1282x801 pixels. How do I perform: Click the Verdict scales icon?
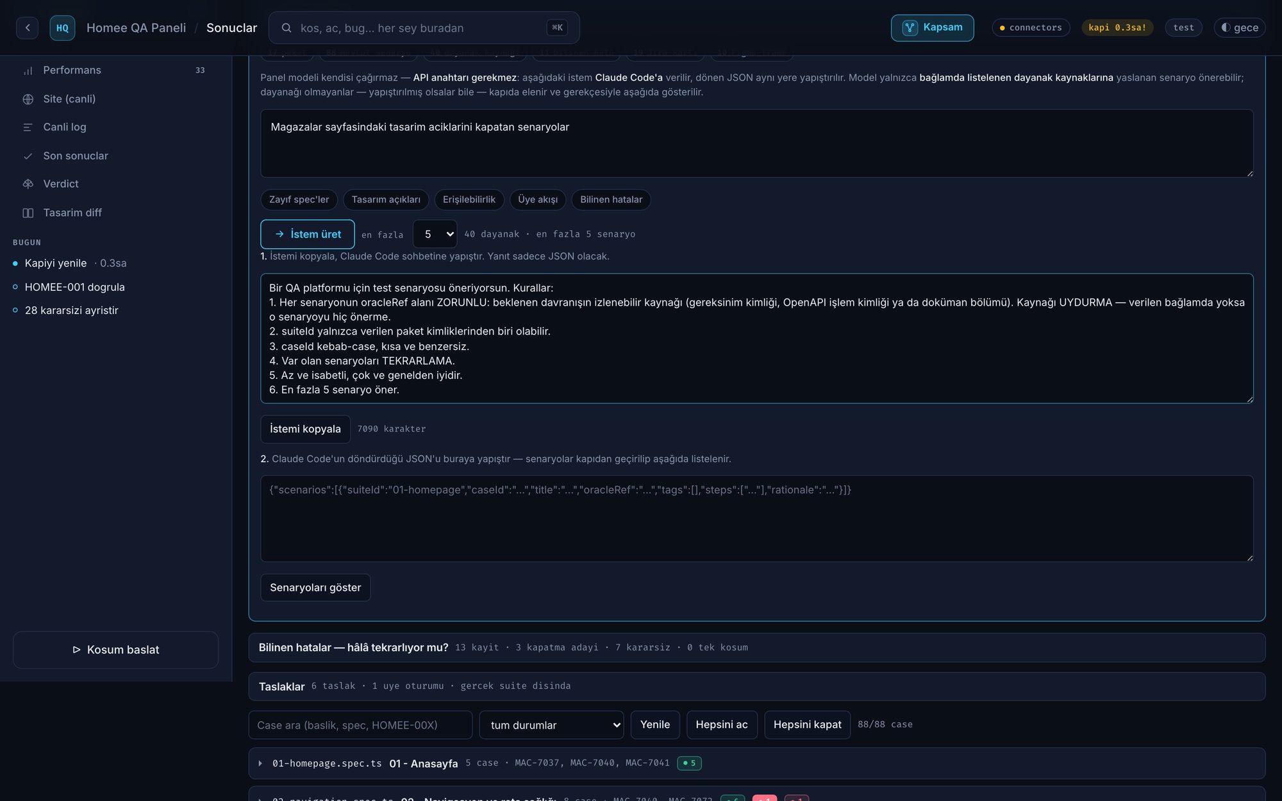tap(28, 184)
